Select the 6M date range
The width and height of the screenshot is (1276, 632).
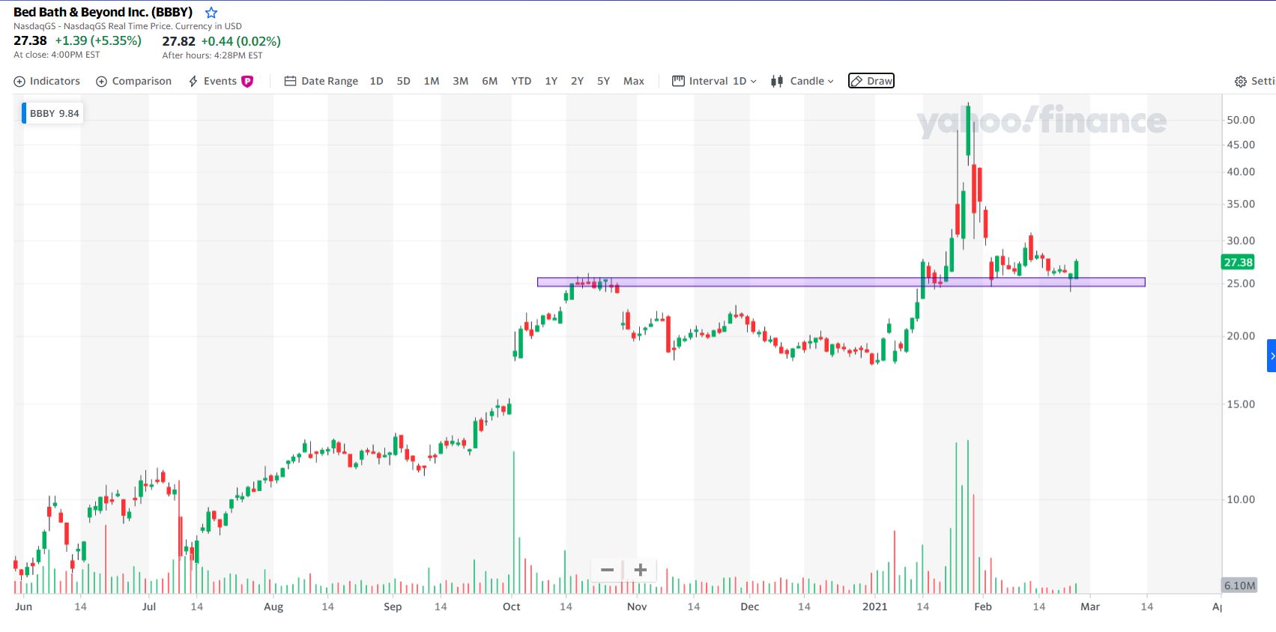tap(490, 81)
